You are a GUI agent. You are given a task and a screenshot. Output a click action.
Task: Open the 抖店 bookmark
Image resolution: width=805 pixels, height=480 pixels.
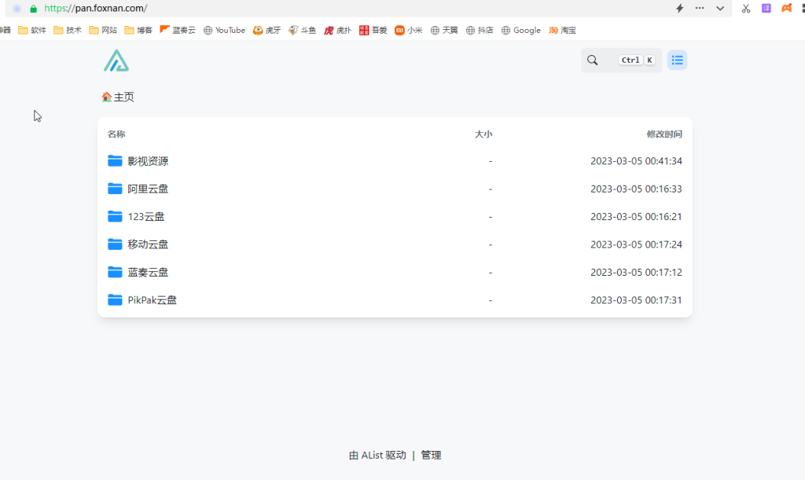coord(480,31)
